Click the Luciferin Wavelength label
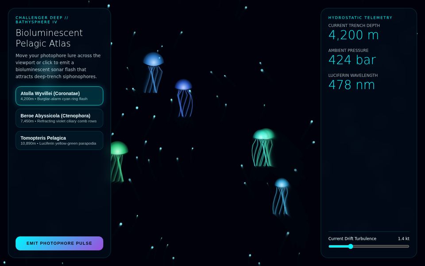 [353, 75]
